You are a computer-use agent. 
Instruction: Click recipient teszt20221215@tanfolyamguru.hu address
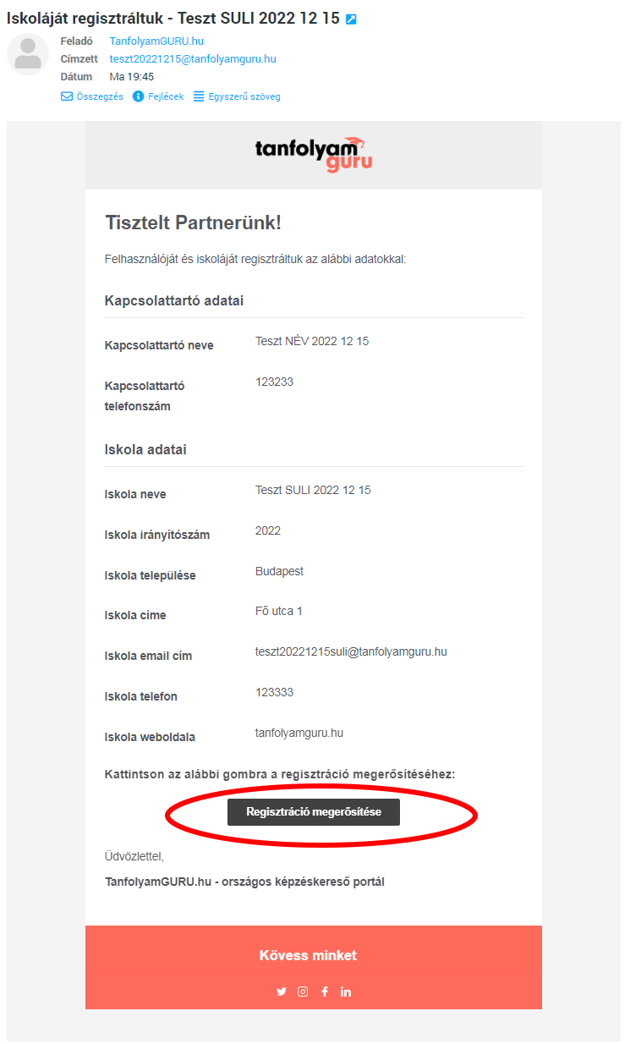tap(193, 59)
